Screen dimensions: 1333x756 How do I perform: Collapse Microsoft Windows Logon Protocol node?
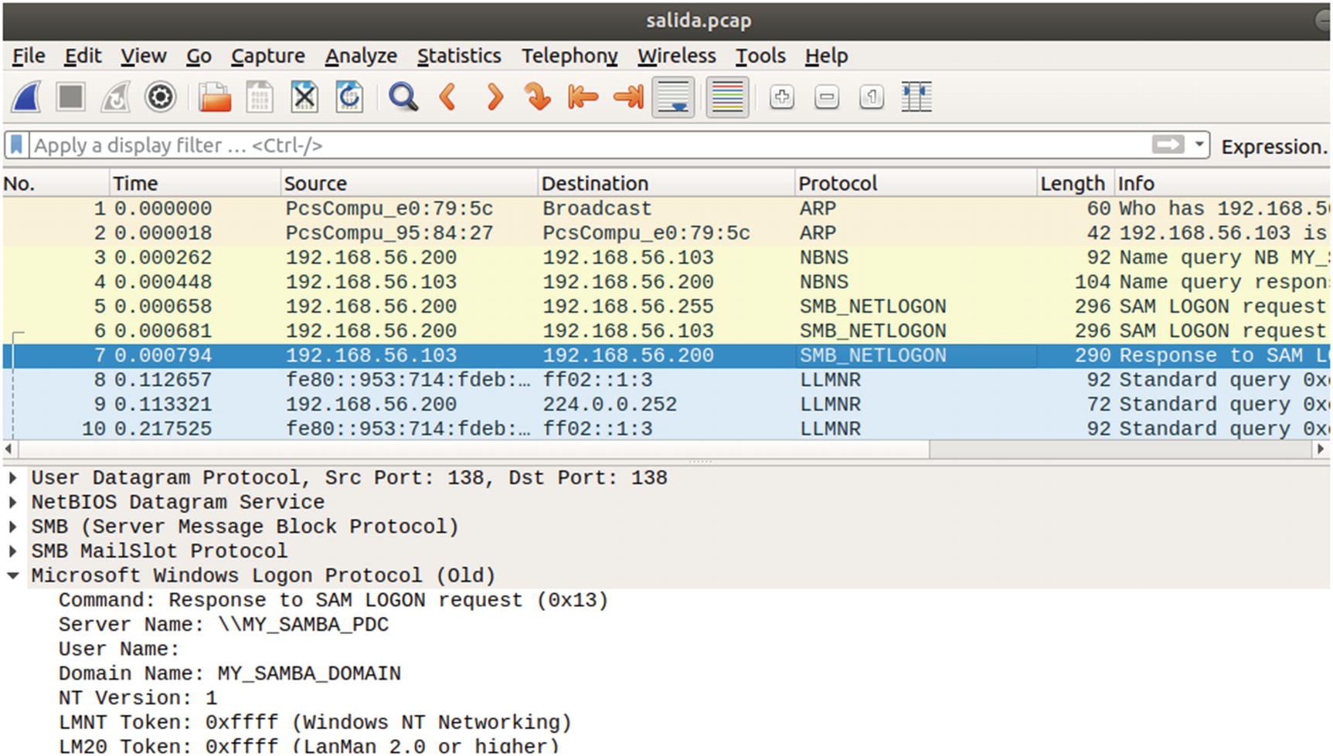[x=13, y=575]
